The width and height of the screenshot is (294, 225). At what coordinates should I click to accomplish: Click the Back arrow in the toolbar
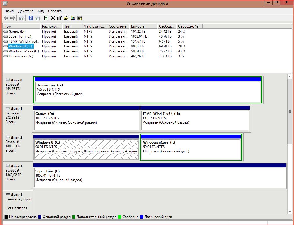(6, 18)
